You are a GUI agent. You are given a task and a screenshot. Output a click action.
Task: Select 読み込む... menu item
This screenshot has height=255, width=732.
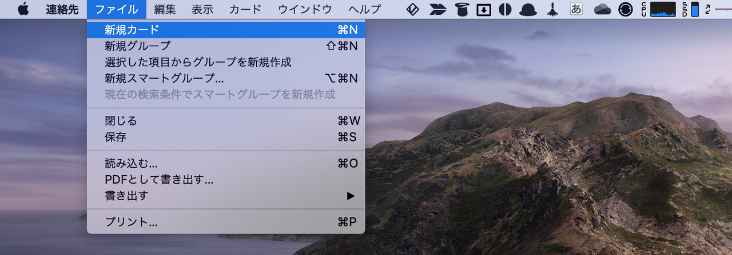pos(226,164)
